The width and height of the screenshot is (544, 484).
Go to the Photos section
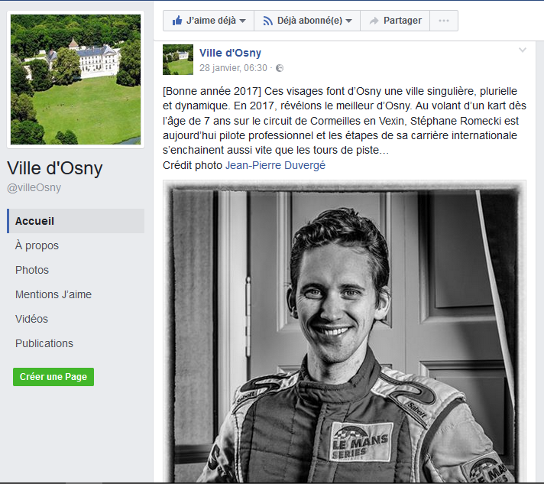point(32,270)
